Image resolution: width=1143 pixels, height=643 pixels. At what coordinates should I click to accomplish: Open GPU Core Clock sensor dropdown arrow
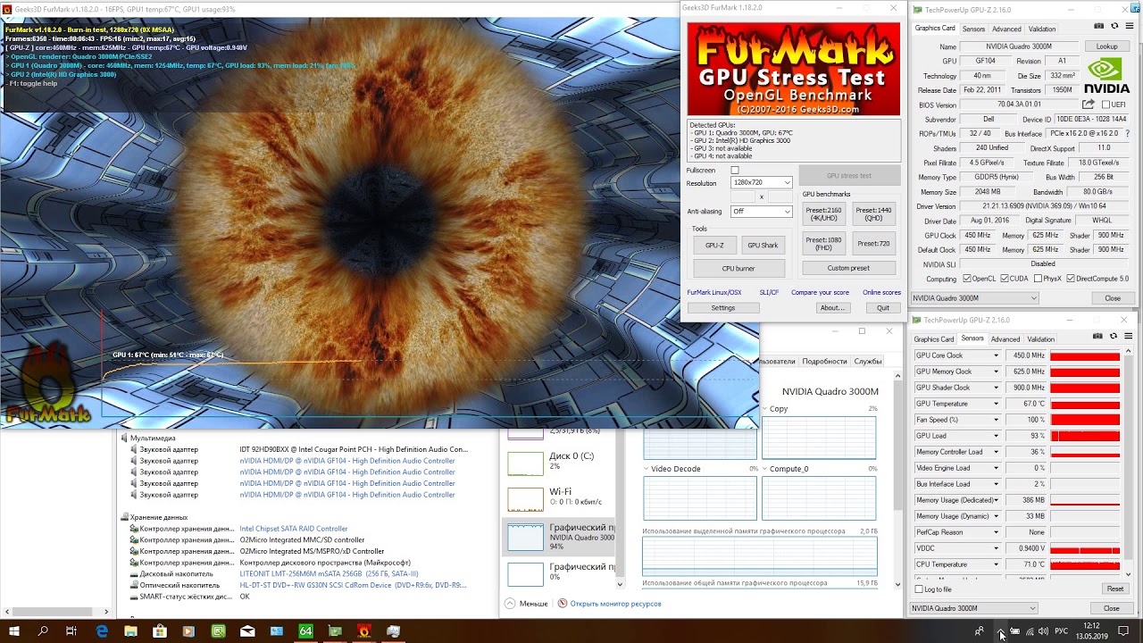pos(996,355)
